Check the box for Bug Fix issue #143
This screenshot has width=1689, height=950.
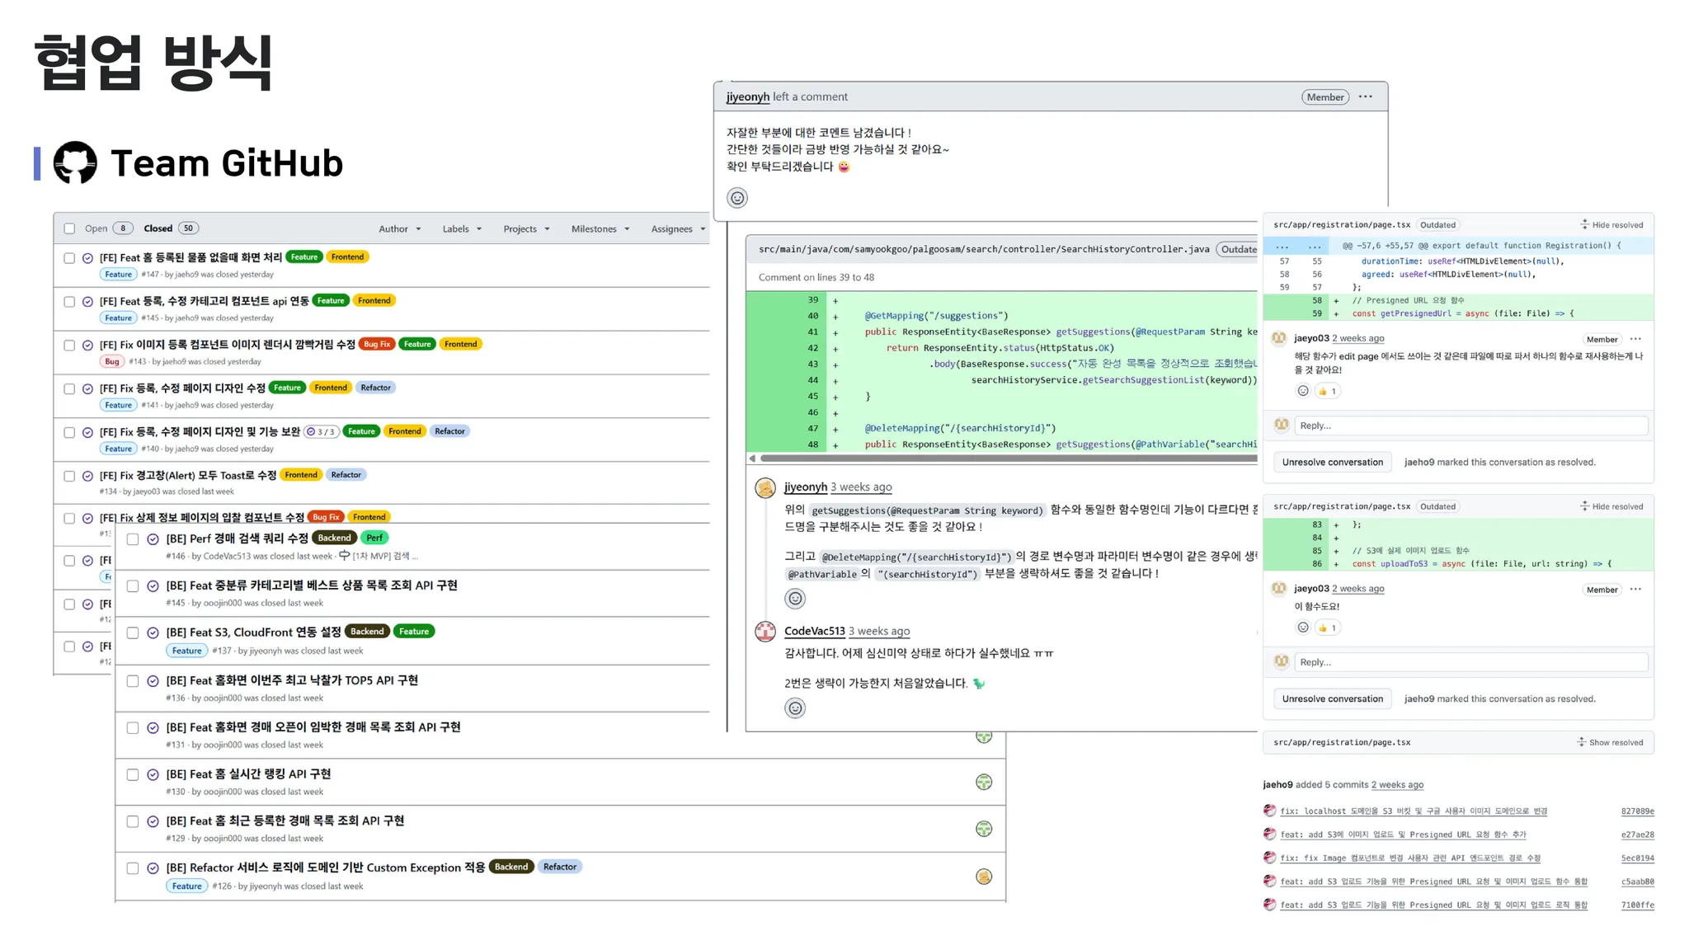(x=69, y=346)
